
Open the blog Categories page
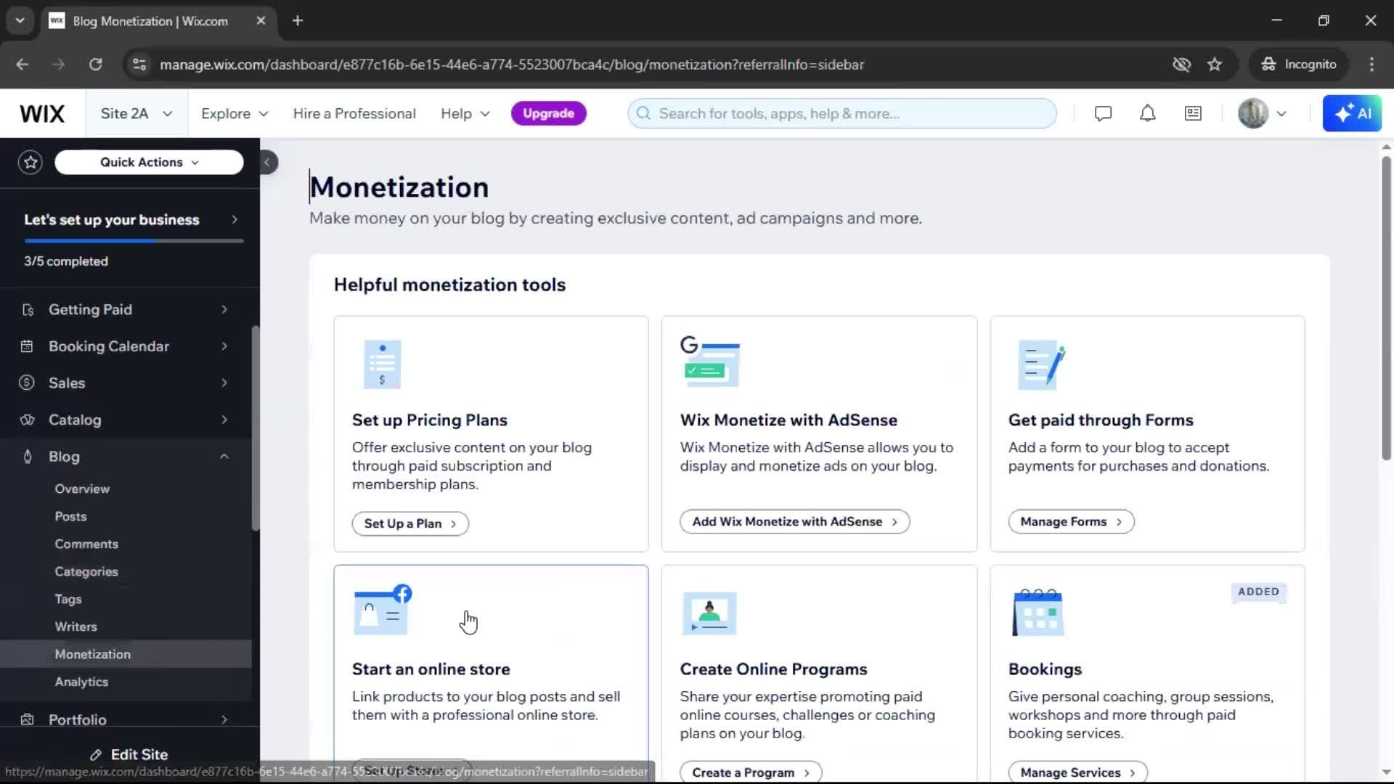[x=86, y=571]
